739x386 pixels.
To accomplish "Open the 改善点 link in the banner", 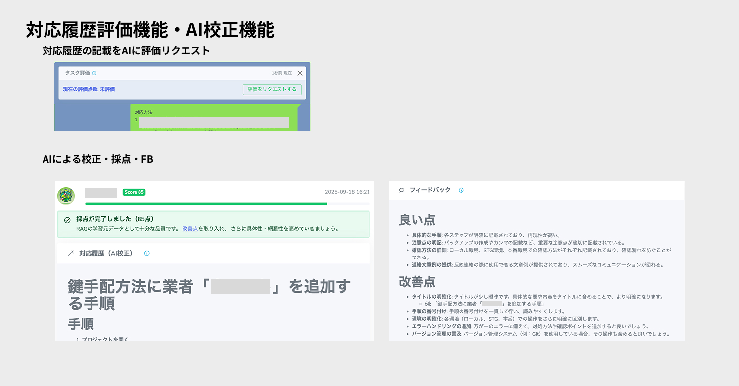I will pyautogui.click(x=190, y=229).
